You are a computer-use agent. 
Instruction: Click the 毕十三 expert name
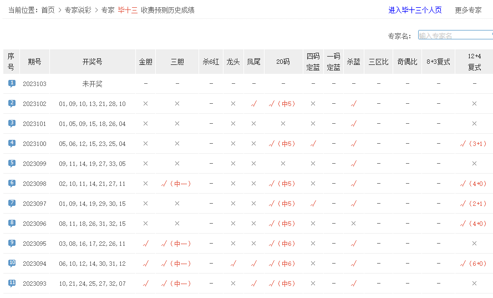128,10
